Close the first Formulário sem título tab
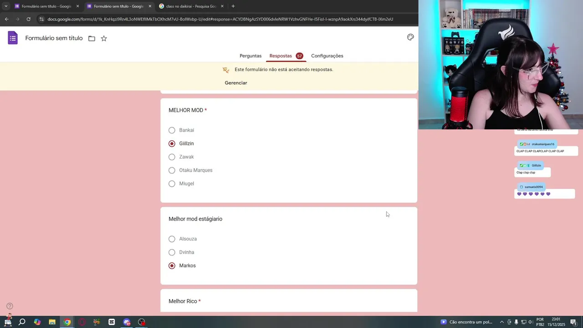Image resolution: width=583 pixels, height=328 pixels. 77,6
